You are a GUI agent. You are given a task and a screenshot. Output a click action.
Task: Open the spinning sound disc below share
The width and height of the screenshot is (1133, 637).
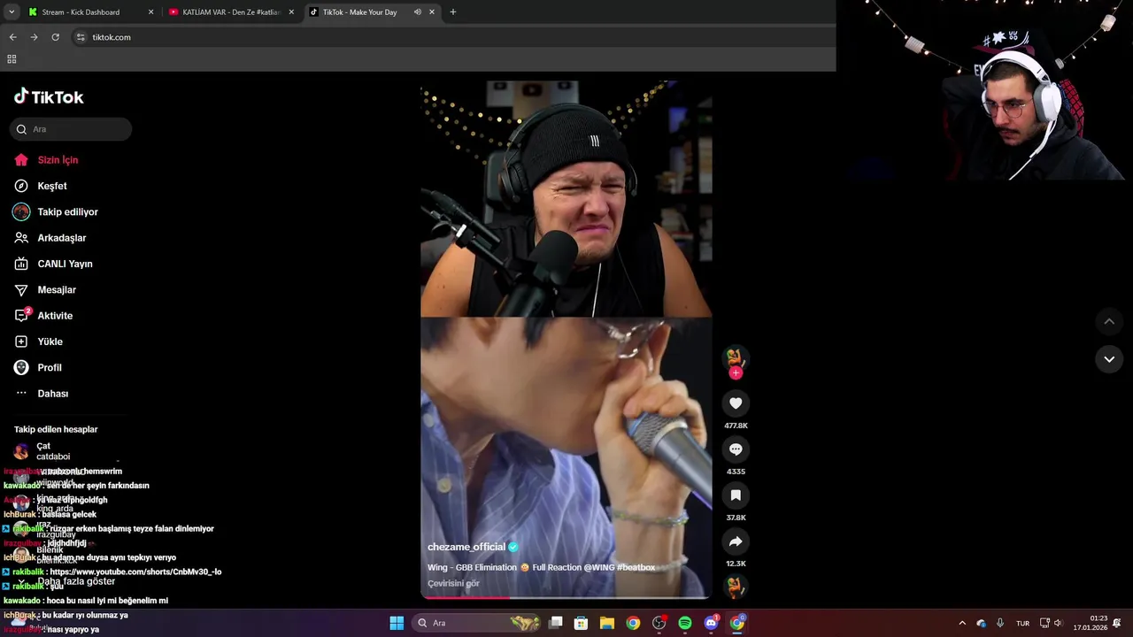[x=736, y=586]
